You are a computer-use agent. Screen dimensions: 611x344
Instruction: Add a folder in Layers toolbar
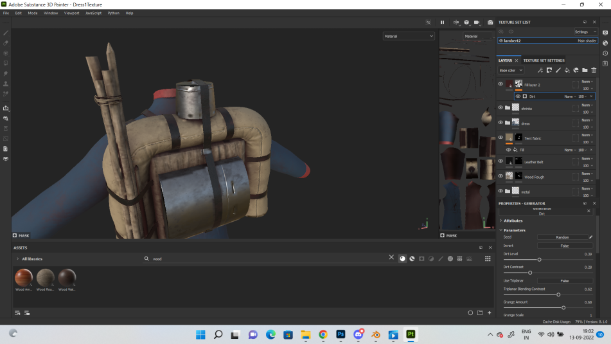tap(585, 70)
